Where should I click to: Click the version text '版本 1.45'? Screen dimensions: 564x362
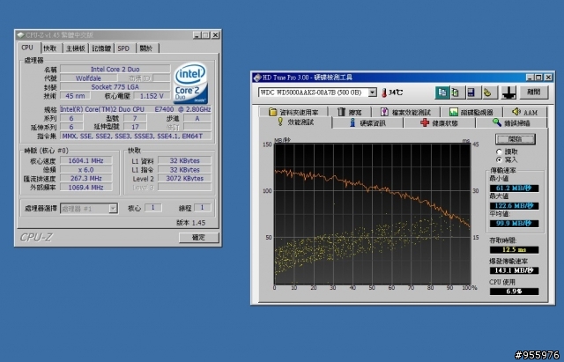tap(191, 223)
